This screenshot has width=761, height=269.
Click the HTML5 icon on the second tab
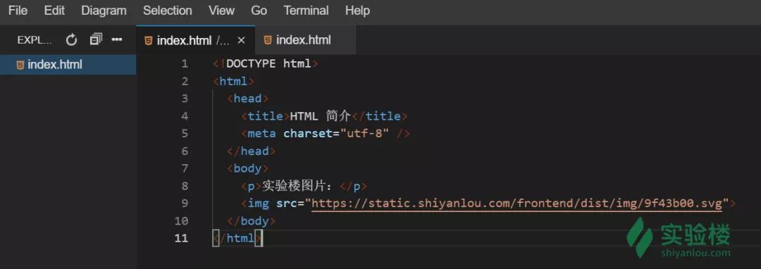point(268,40)
